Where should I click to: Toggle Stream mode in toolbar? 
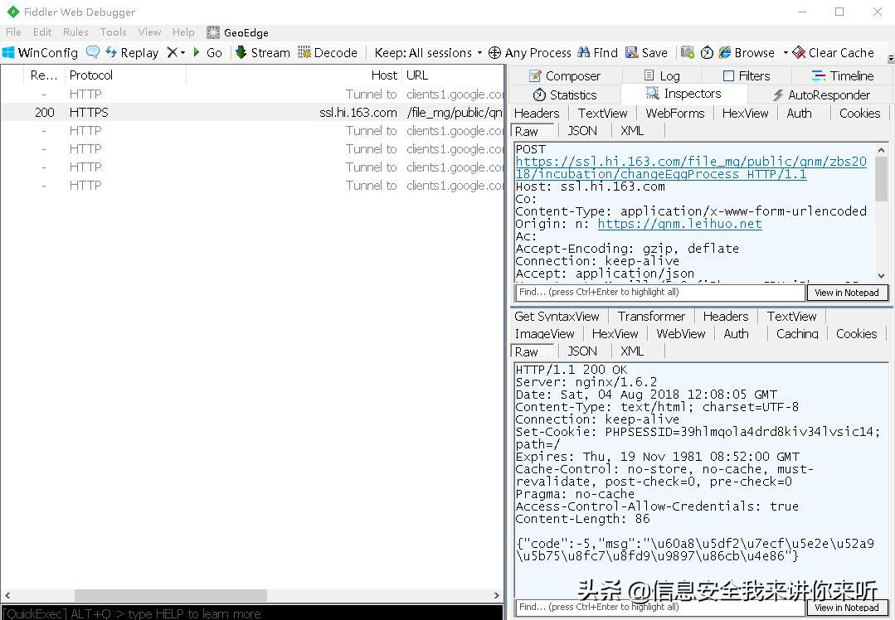coord(262,52)
